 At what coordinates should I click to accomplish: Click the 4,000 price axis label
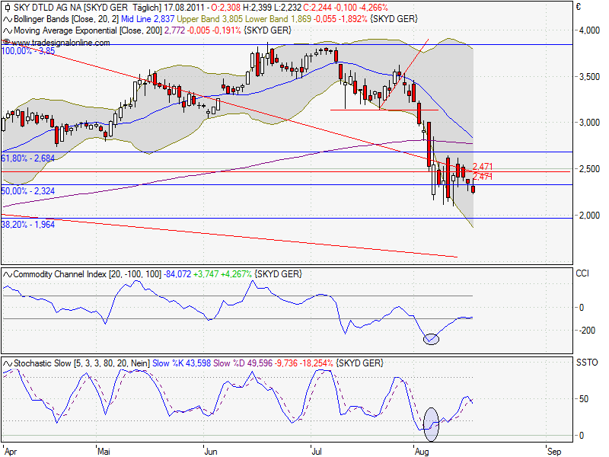589,30
